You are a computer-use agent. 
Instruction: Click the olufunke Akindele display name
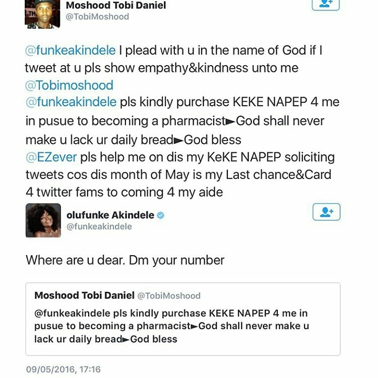tap(110, 215)
